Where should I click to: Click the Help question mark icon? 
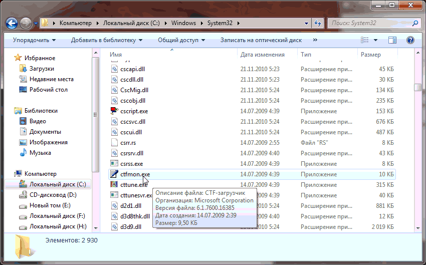[410, 40]
